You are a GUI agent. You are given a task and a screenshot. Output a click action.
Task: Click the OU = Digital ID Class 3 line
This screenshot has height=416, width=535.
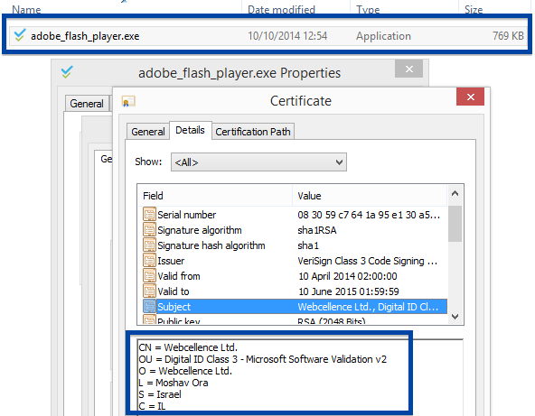(x=262, y=359)
